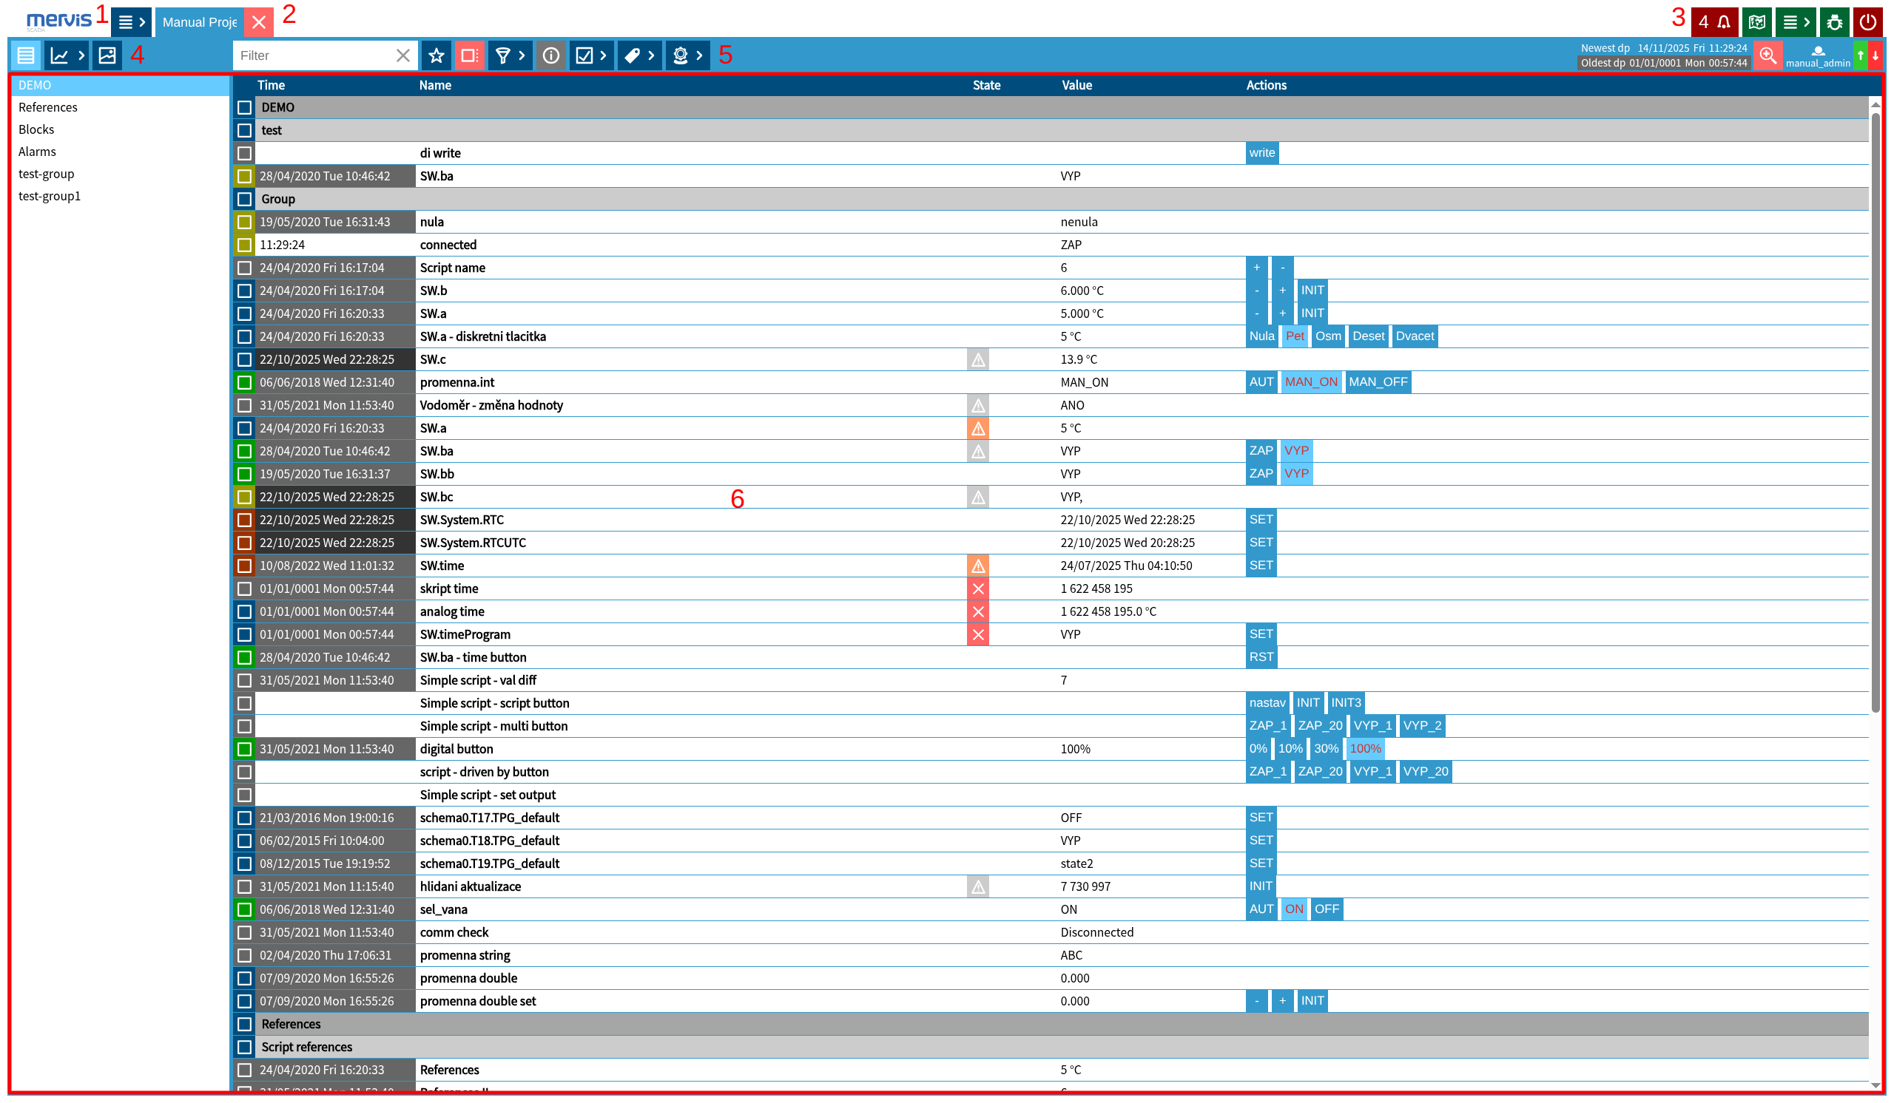The image size is (1894, 1103).
Task: Open the map view icon
Action: (x=1756, y=21)
